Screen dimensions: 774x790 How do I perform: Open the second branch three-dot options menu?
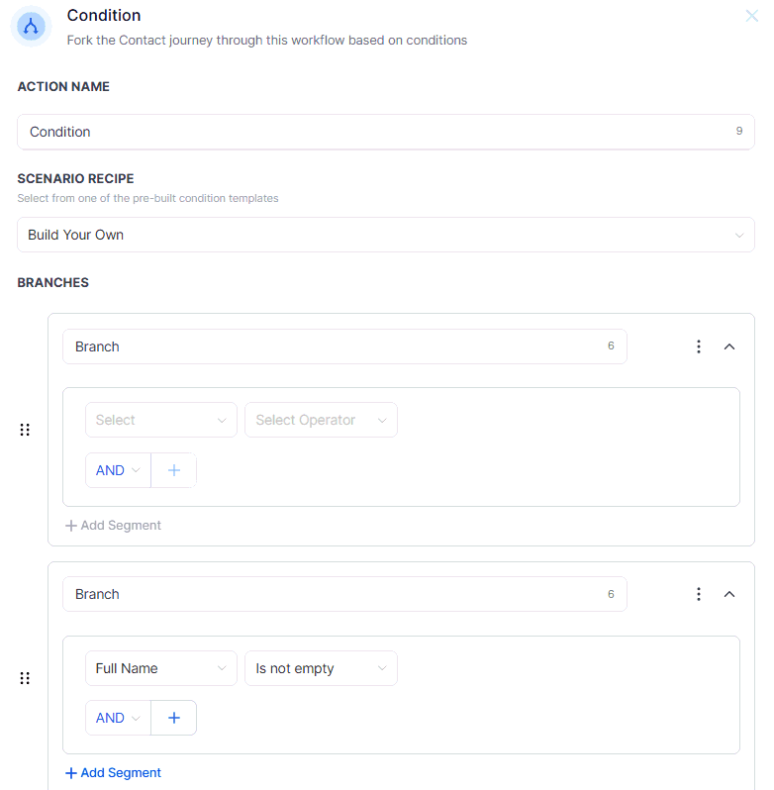[699, 594]
